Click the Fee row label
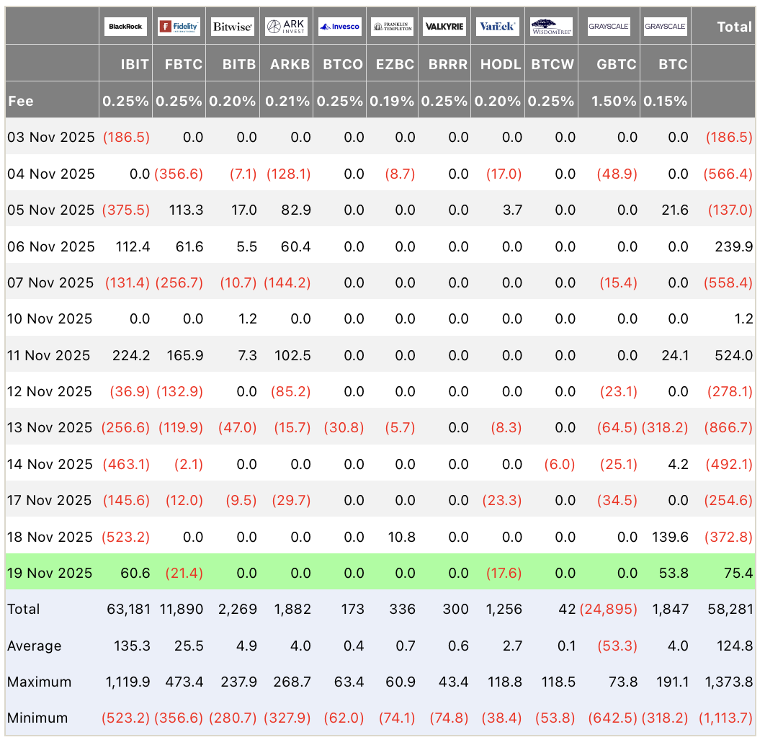 click(21, 101)
